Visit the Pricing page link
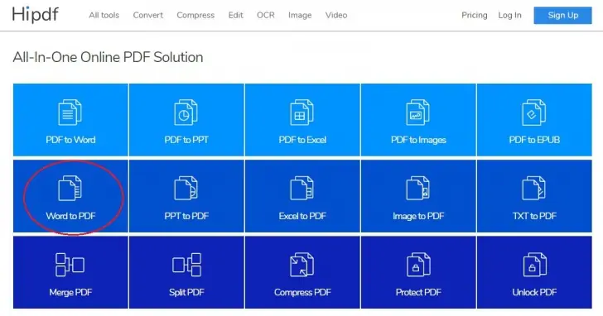The image size is (603, 316). click(x=474, y=16)
